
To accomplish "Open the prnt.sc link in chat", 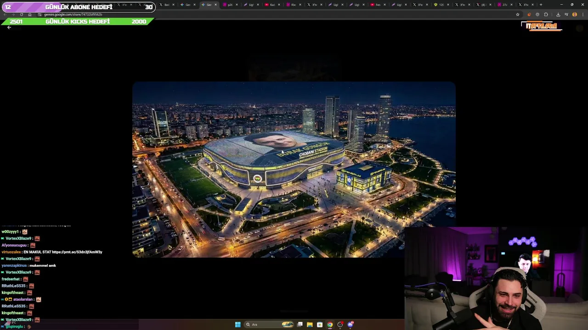I will click(77, 252).
